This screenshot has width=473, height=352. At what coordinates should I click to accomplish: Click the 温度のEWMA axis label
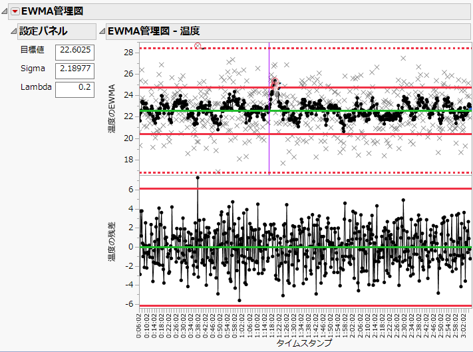point(112,108)
